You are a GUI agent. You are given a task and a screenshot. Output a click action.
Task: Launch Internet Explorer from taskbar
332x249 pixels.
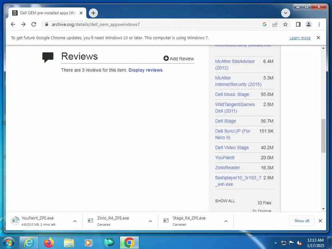(29, 243)
